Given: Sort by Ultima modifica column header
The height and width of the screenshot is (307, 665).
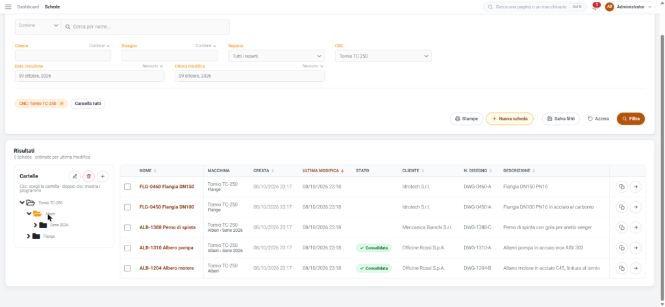Looking at the screenshot, I should pyautogui.click(x=323, y=171).
